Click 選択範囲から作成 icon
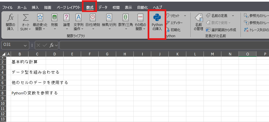This screenshot has height=122, width=269. pyautogui.click(x=208, y=30)
